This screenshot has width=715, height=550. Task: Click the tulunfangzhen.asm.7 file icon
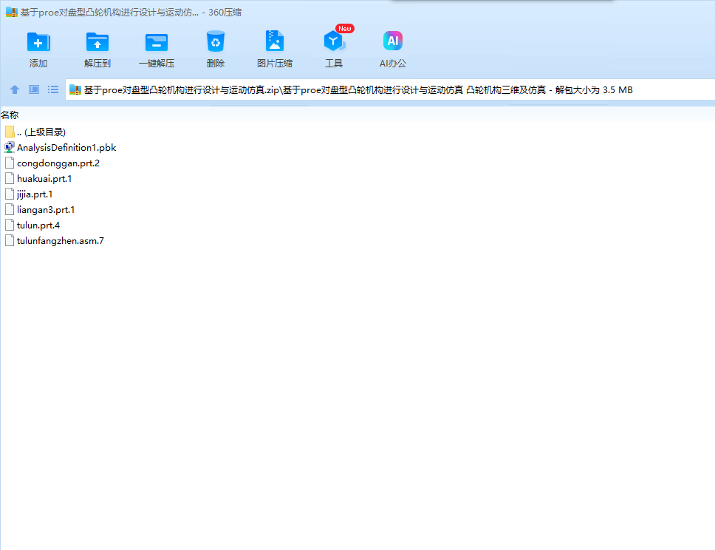point(9,240)
